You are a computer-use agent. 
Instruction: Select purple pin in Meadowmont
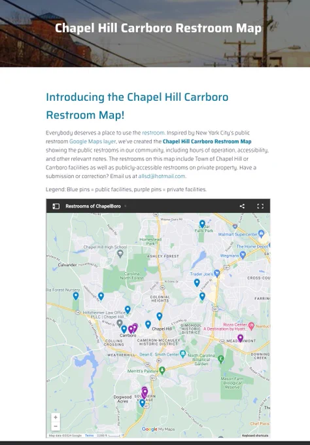240,338
